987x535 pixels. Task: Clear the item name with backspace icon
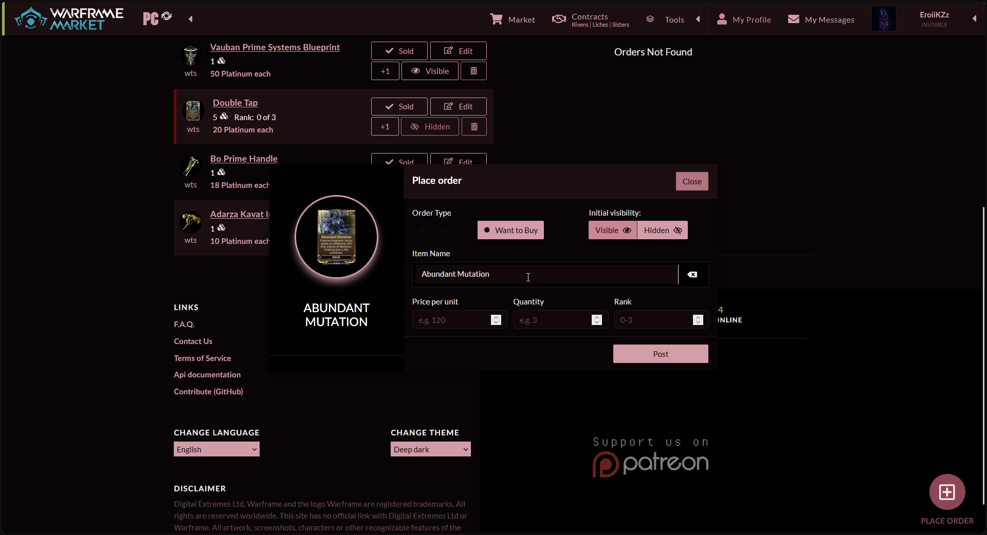click(x=692, y=274)
